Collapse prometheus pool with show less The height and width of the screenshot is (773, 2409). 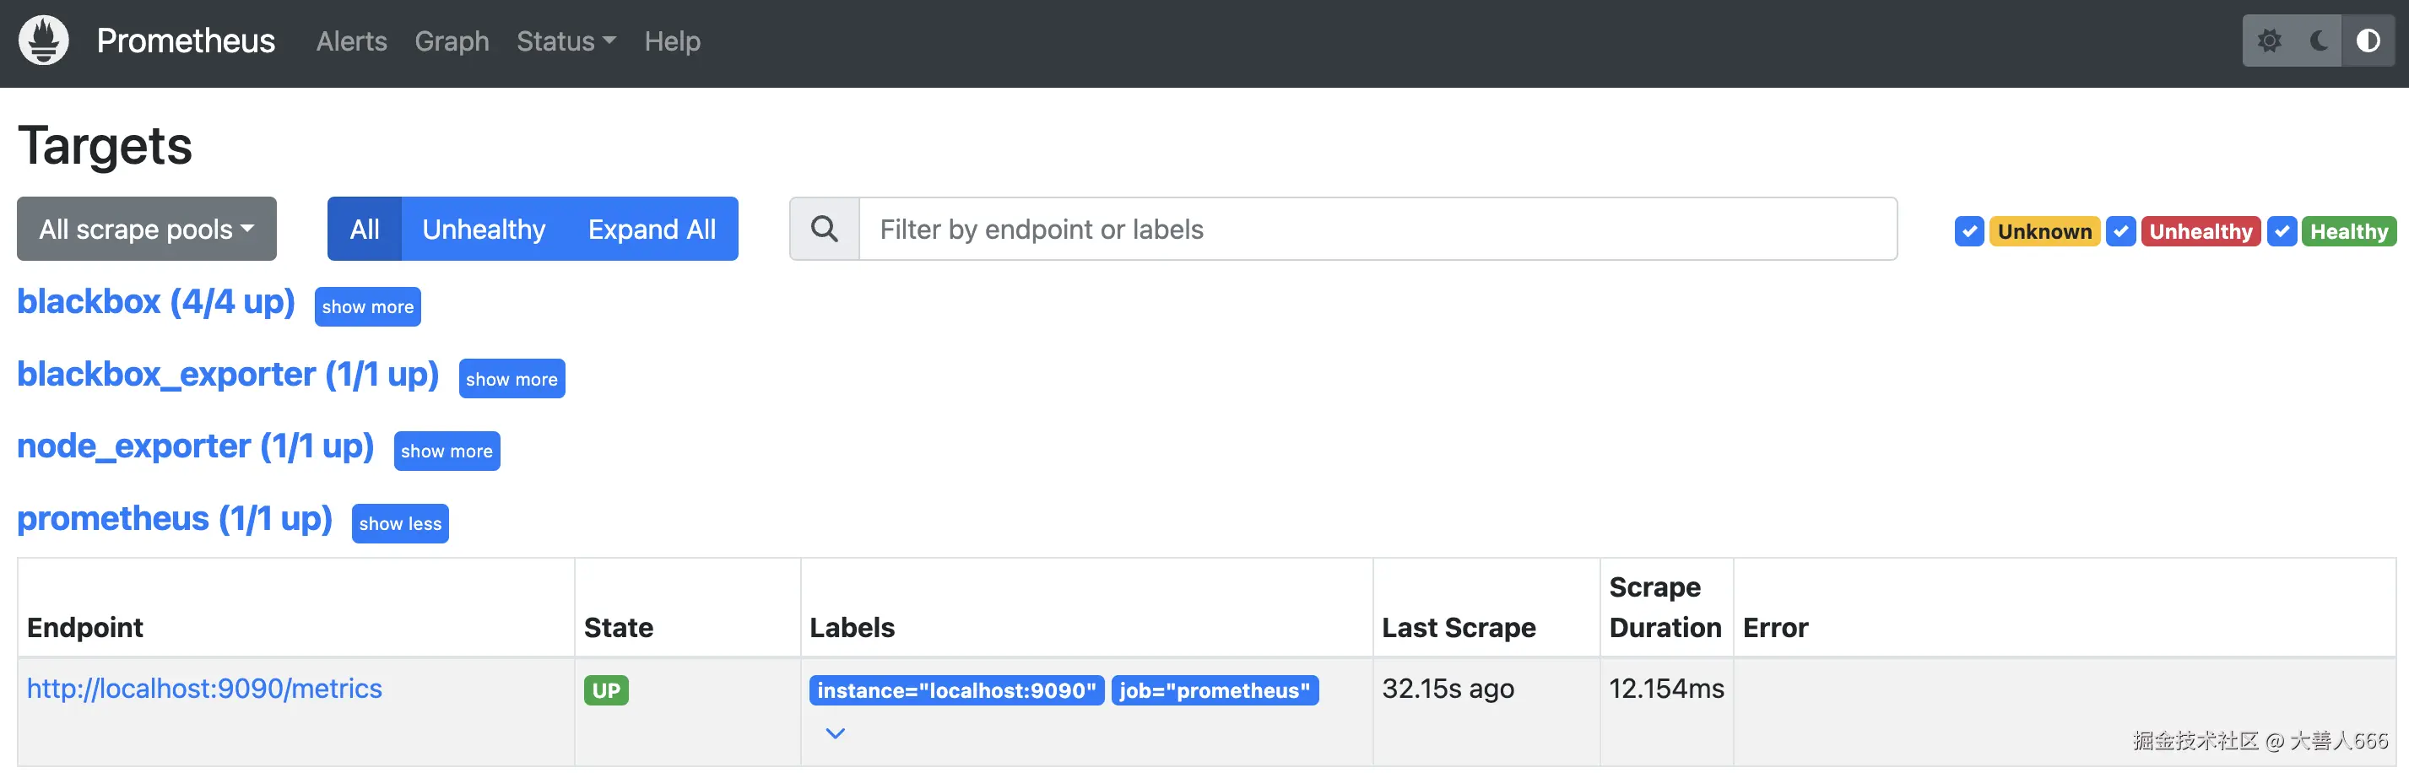point(400,523)
